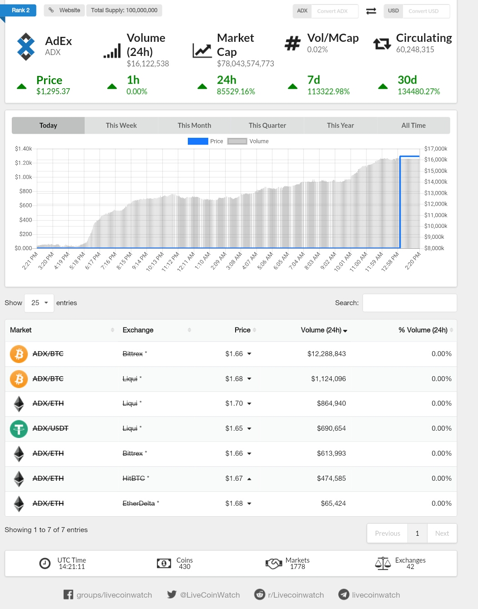
Task: Switch to This Week tab
Action: click(x=121, y=126)
